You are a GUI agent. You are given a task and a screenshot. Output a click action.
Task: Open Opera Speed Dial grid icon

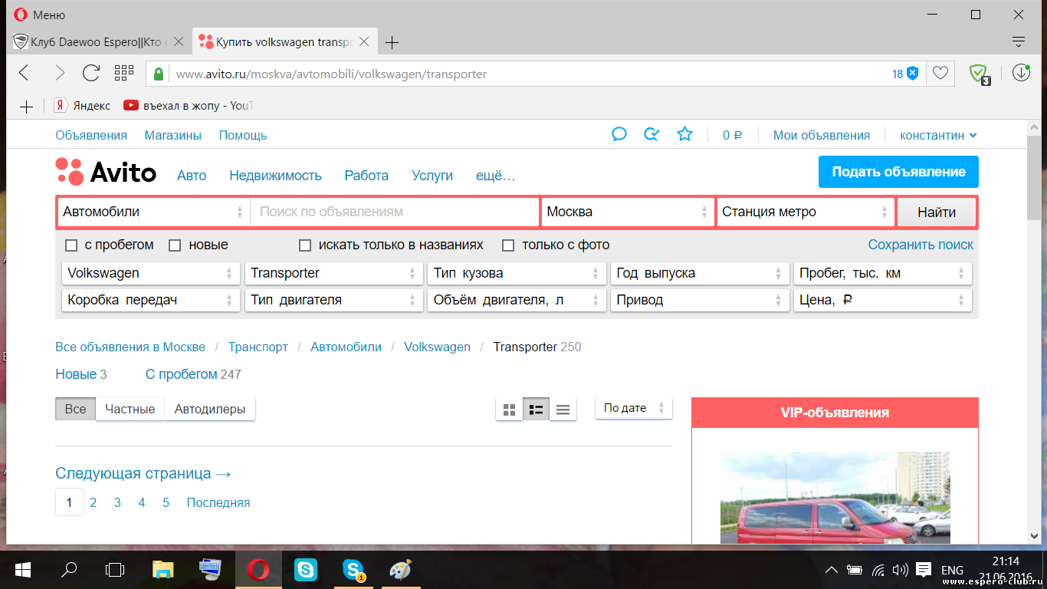pos(124,74)
